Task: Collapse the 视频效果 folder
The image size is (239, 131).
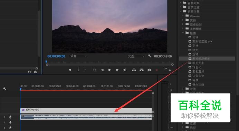Action: [181, 11]
